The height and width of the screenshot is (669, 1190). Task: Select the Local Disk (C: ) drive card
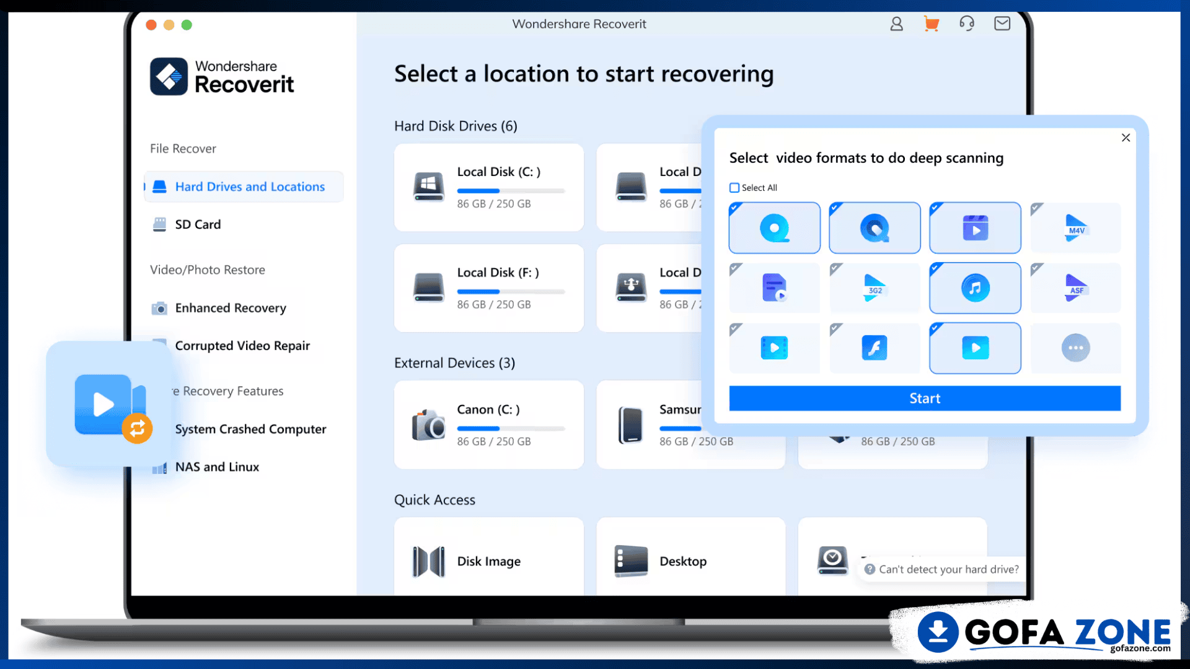click(x=489, y=188)
